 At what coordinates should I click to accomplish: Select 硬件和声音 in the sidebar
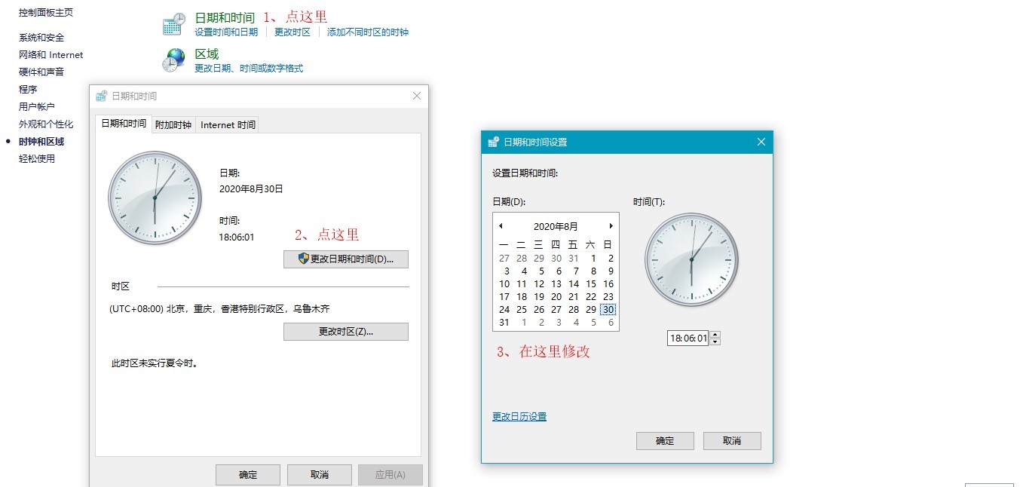click(41, 72)
